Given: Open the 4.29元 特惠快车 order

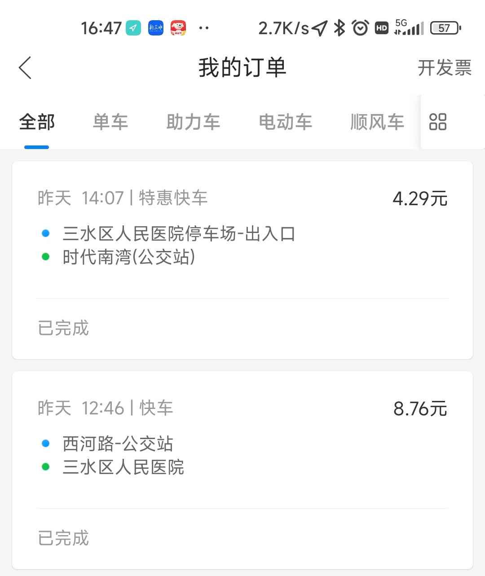Looking at the screenshot, I should point(242,260).
